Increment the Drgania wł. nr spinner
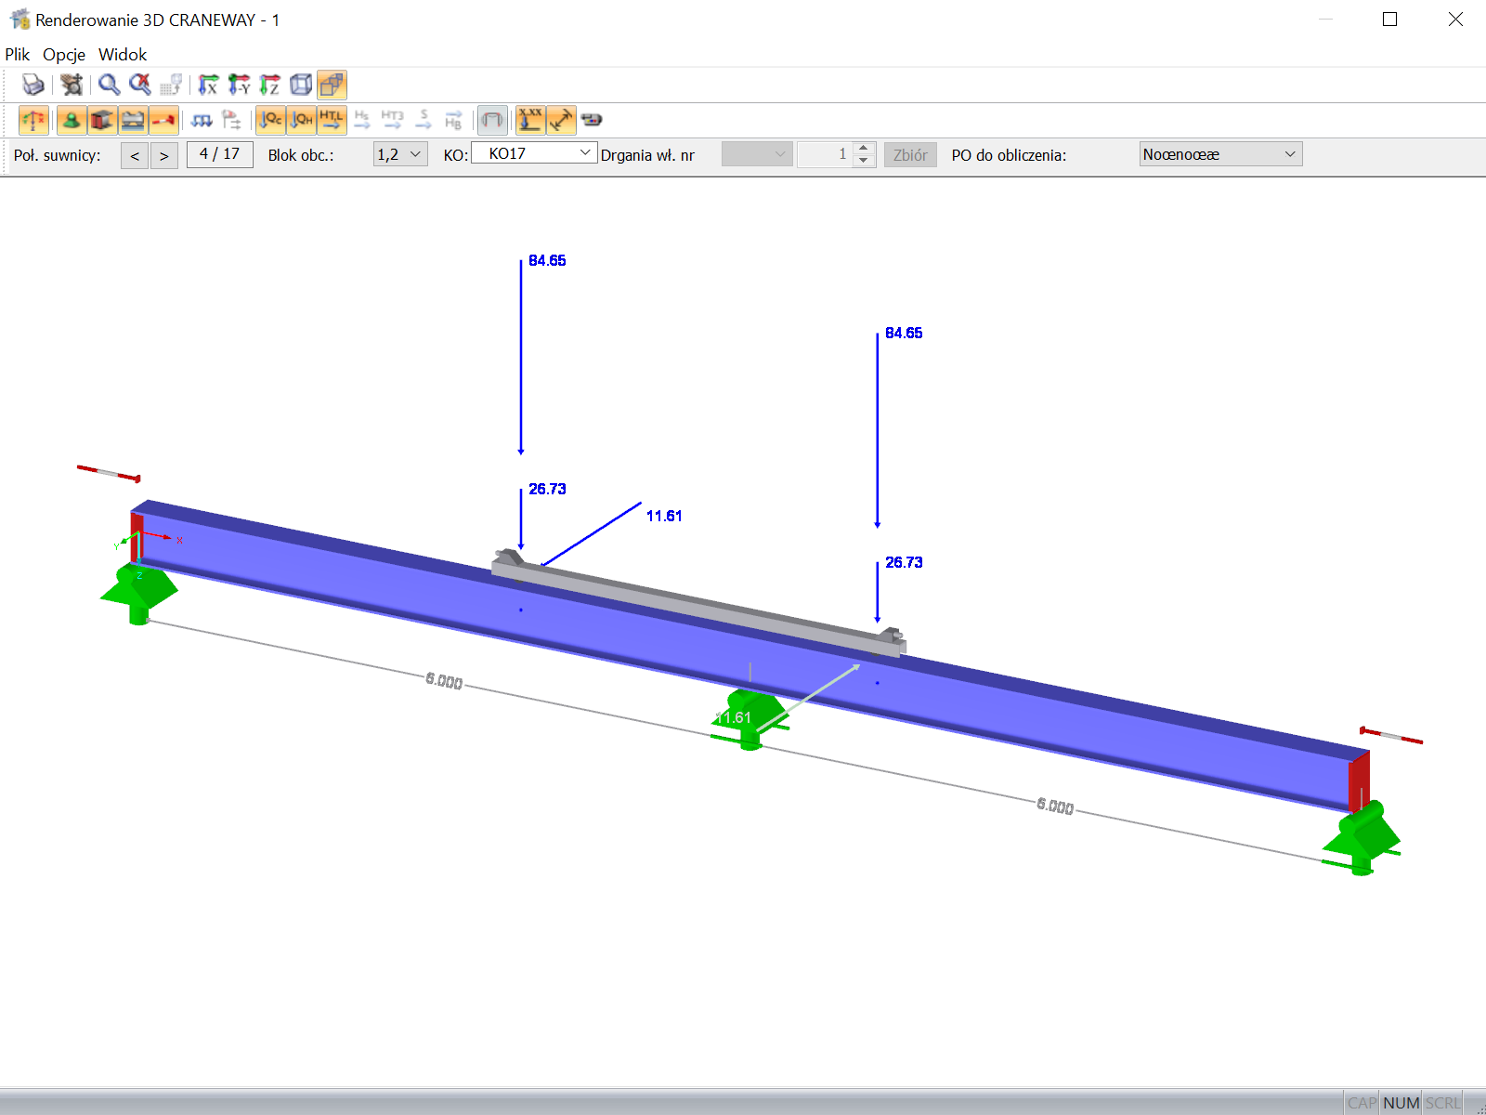The width and height of the screenshot is (1486, 1115). 863,150
